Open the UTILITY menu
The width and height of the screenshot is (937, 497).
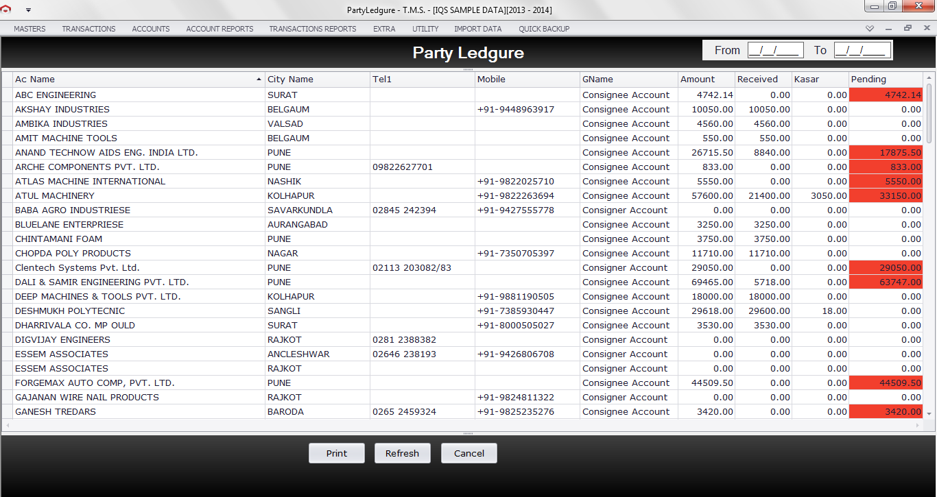[x=425, y=29]
